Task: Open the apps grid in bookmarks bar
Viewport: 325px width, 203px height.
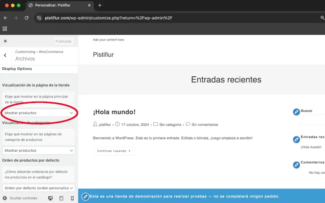Action: [5, 29]
